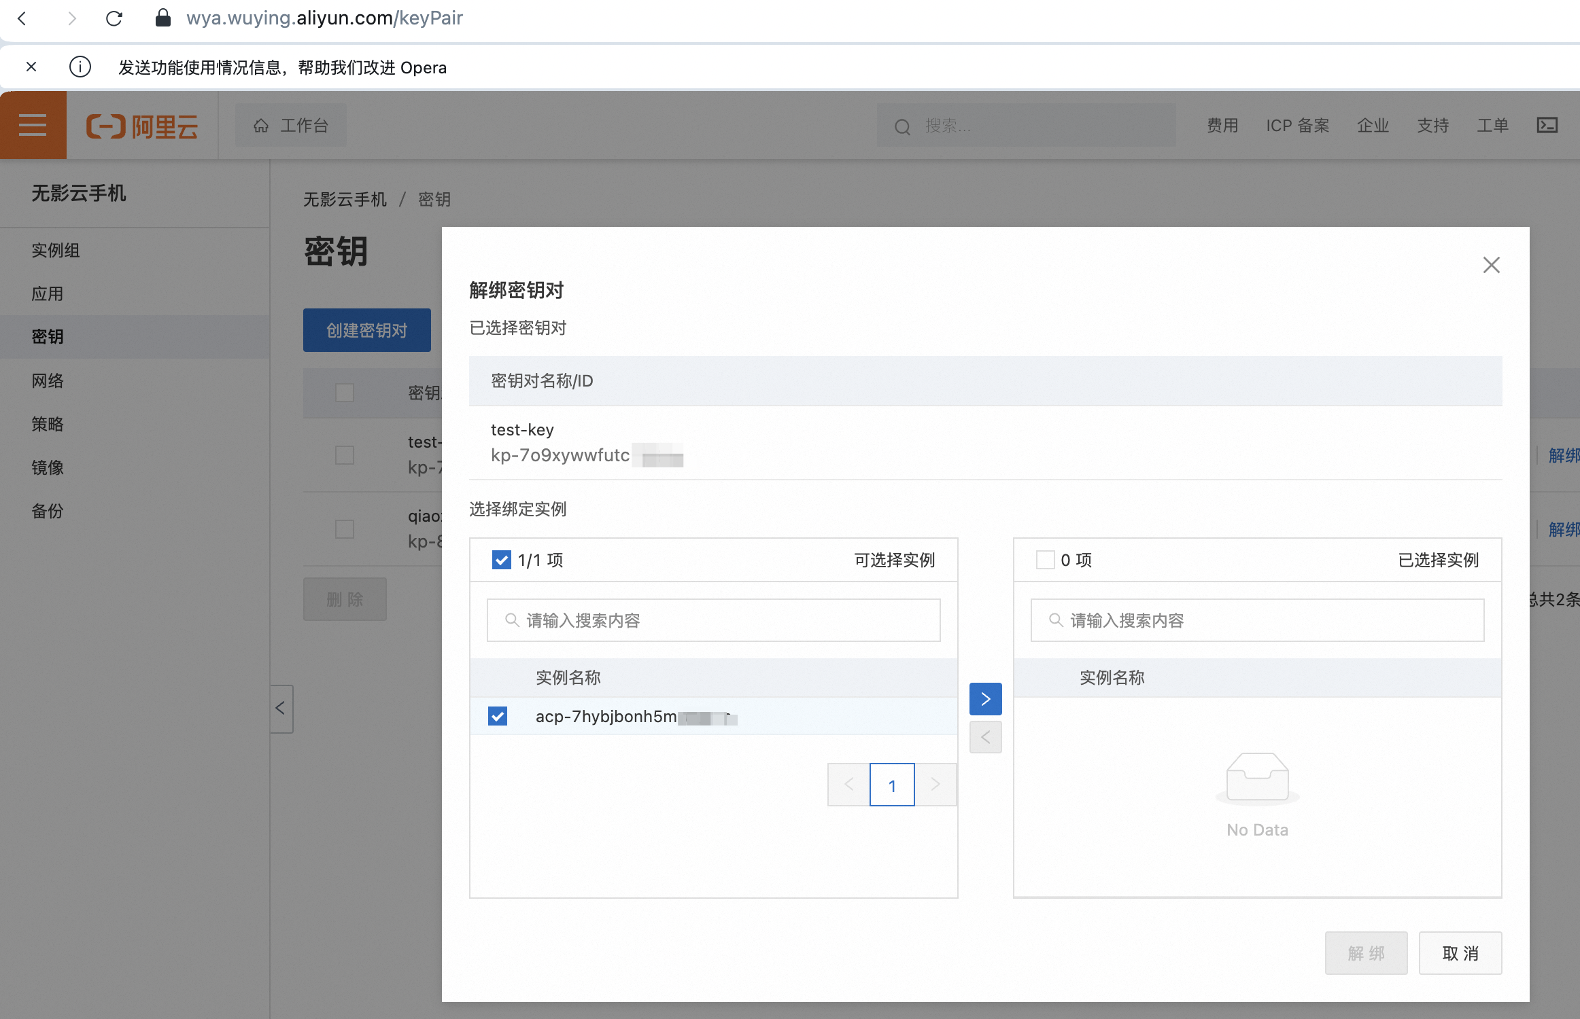Open the ICP 备案 menu item
1580x1019 pixels.
coord(1297,126)
